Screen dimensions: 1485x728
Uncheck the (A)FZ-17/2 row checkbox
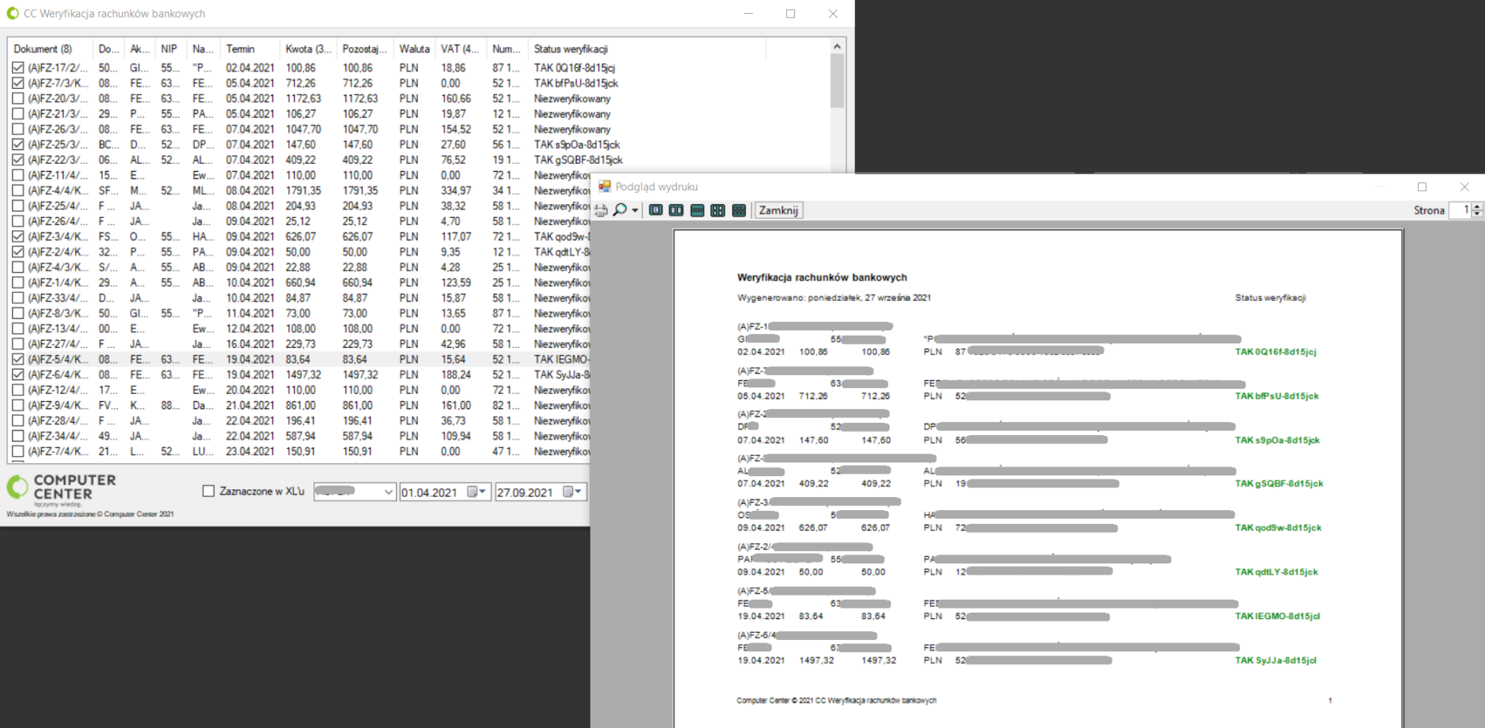(18, 68)
